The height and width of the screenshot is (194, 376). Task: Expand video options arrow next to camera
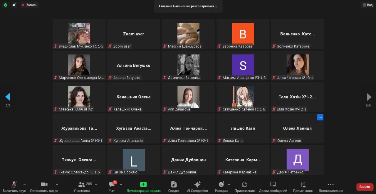(57, 185)
